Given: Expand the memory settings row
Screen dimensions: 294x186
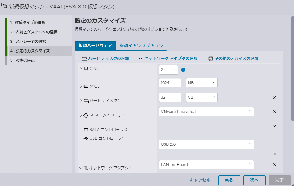Looking at the screenshot, I should point(81,86).
